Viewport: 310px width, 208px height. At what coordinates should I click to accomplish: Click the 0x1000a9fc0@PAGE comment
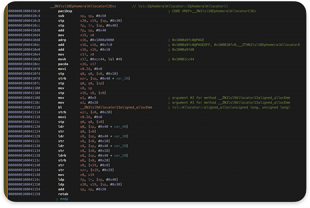click(x=188, y=40)
